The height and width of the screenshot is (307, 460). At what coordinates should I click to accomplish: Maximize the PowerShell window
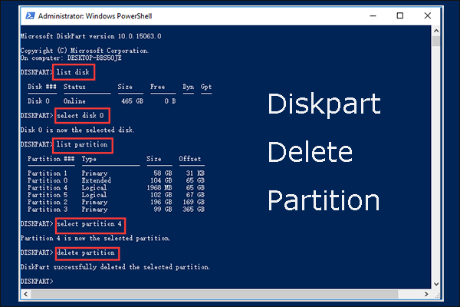[x=400, y=15]
